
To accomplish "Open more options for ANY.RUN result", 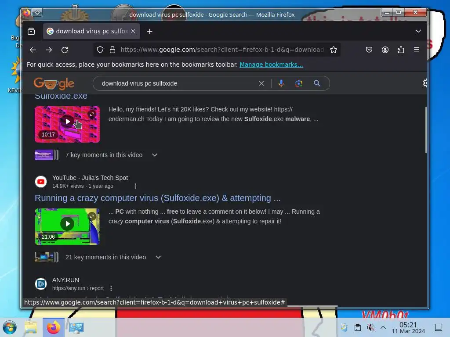I will pos(111,288).
